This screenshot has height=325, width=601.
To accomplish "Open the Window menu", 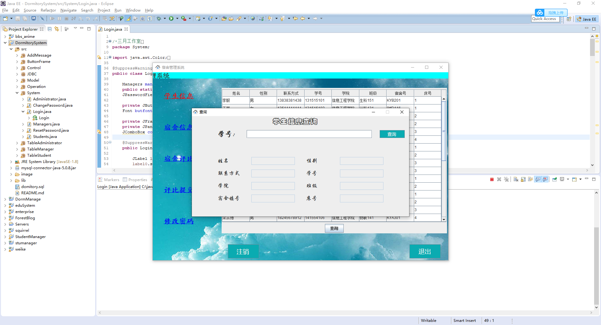I will coord(133,10).
